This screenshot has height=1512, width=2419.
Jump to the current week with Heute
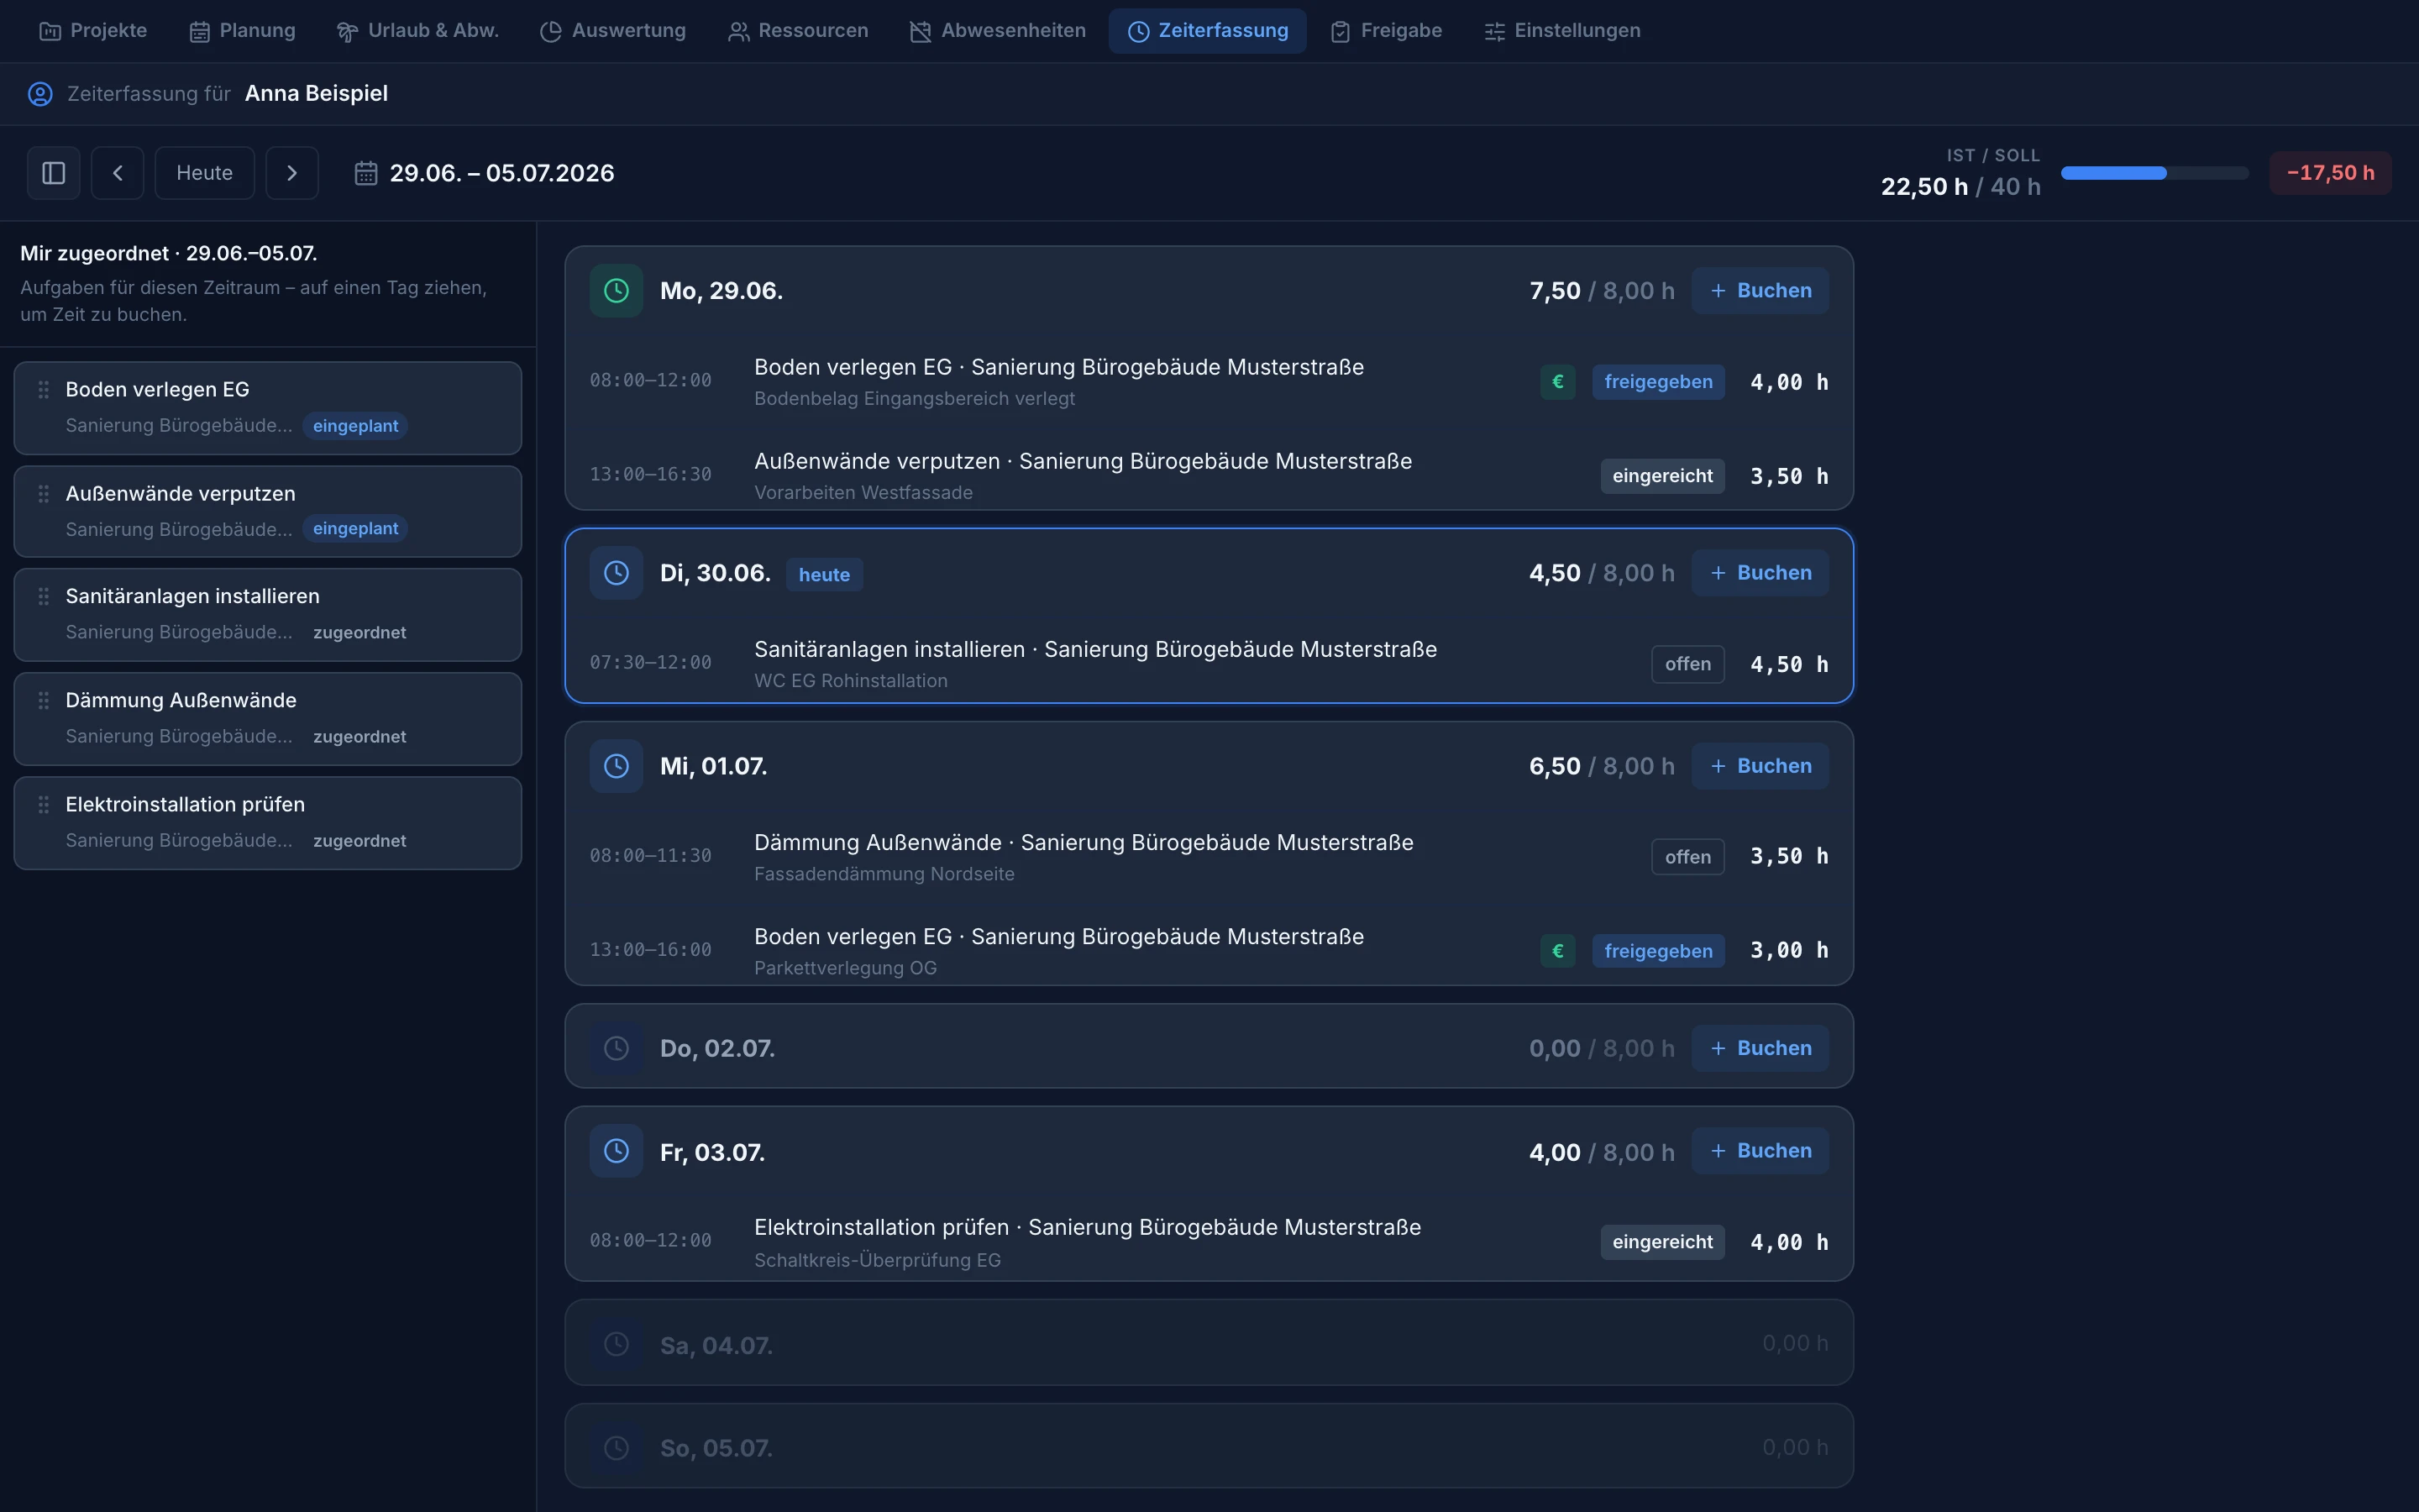pos(205,173)
